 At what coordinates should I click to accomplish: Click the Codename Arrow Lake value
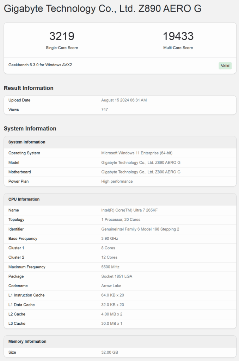tap(111, 286)
